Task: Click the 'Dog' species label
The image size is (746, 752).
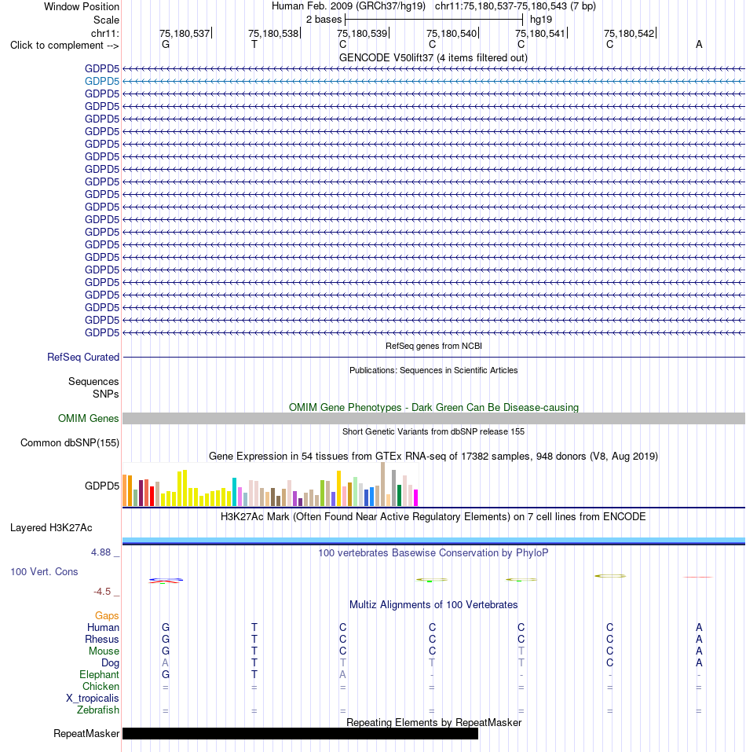Action: click(x=110, y=662)
